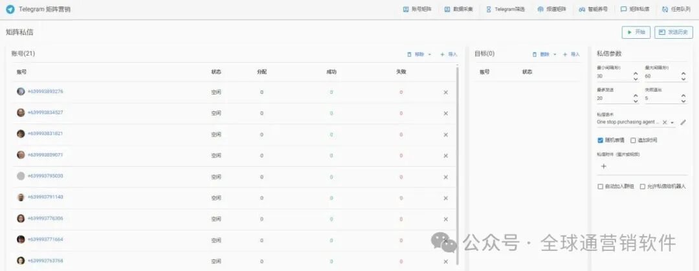Expand the 删除 dropdown arrow

coord(555,54)
